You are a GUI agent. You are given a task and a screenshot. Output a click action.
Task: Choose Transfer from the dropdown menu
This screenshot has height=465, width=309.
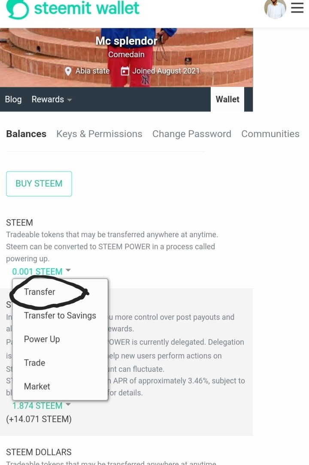tap(39, 292)
